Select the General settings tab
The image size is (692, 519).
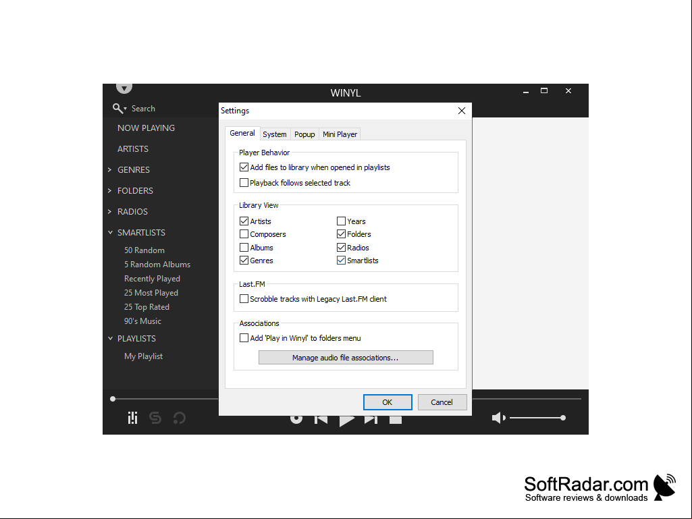click(242, 133)
